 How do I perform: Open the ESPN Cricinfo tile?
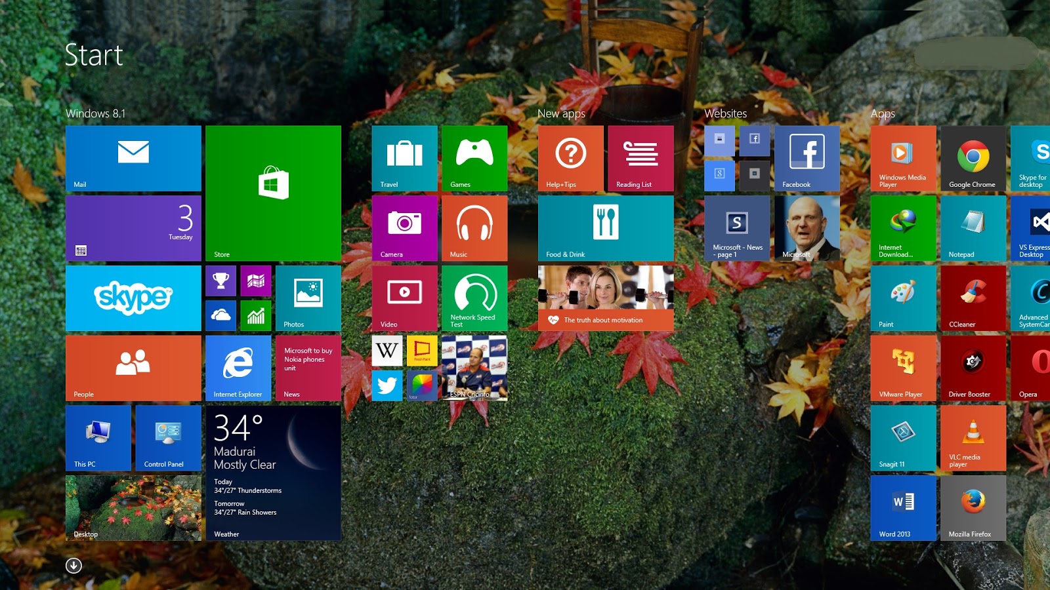pos(474,368)
